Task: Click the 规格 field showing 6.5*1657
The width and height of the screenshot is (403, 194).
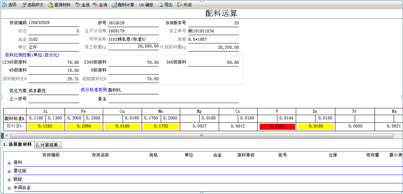Action: pyautogui.click(x=213, y=39)
